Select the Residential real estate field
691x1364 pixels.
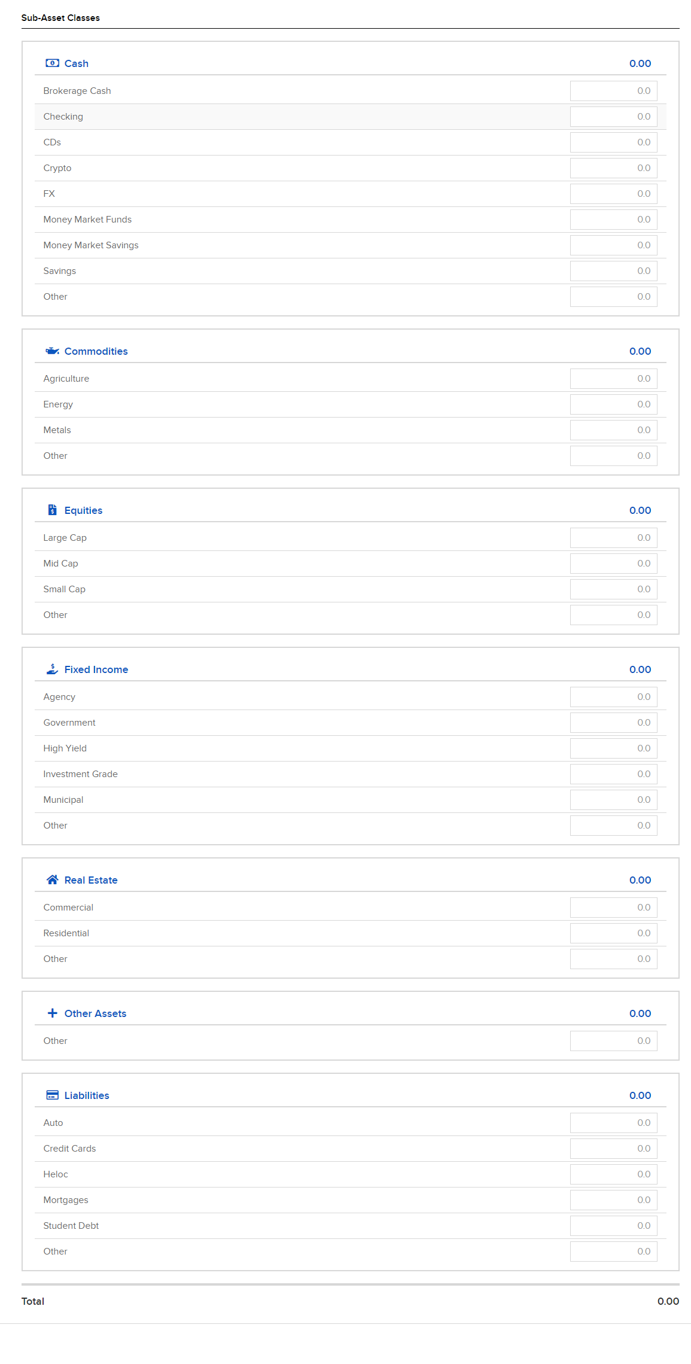pos(613,933)
